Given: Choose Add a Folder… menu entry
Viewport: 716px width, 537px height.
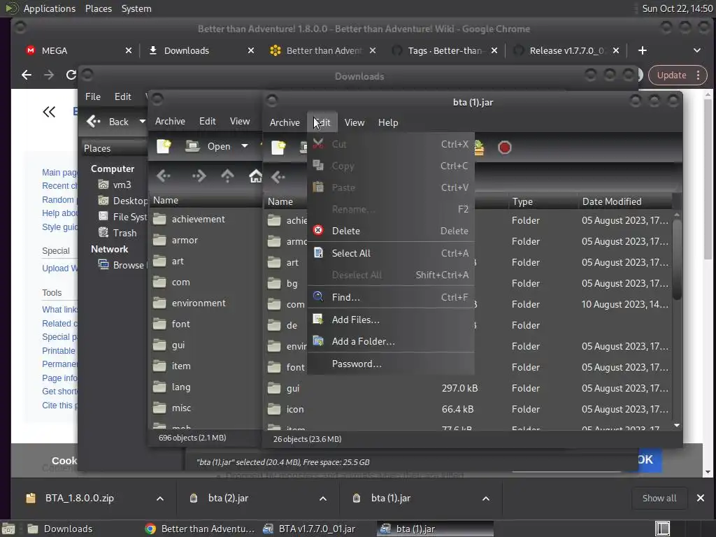Looking at the screenshot, I should [391, 341].
